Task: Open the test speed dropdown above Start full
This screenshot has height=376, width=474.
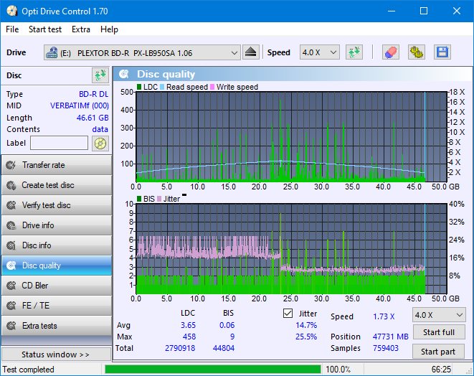Action: tap(439, 315)
